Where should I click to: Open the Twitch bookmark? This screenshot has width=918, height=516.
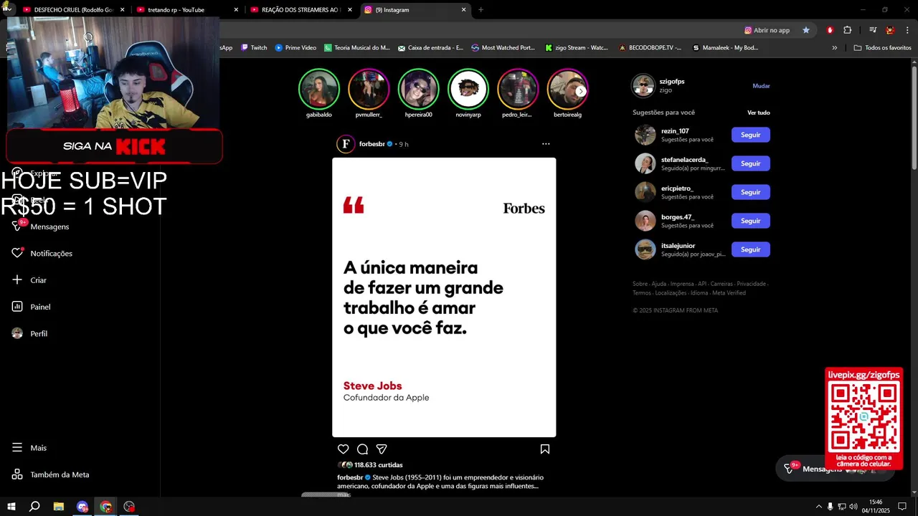[x=254, y=48]
